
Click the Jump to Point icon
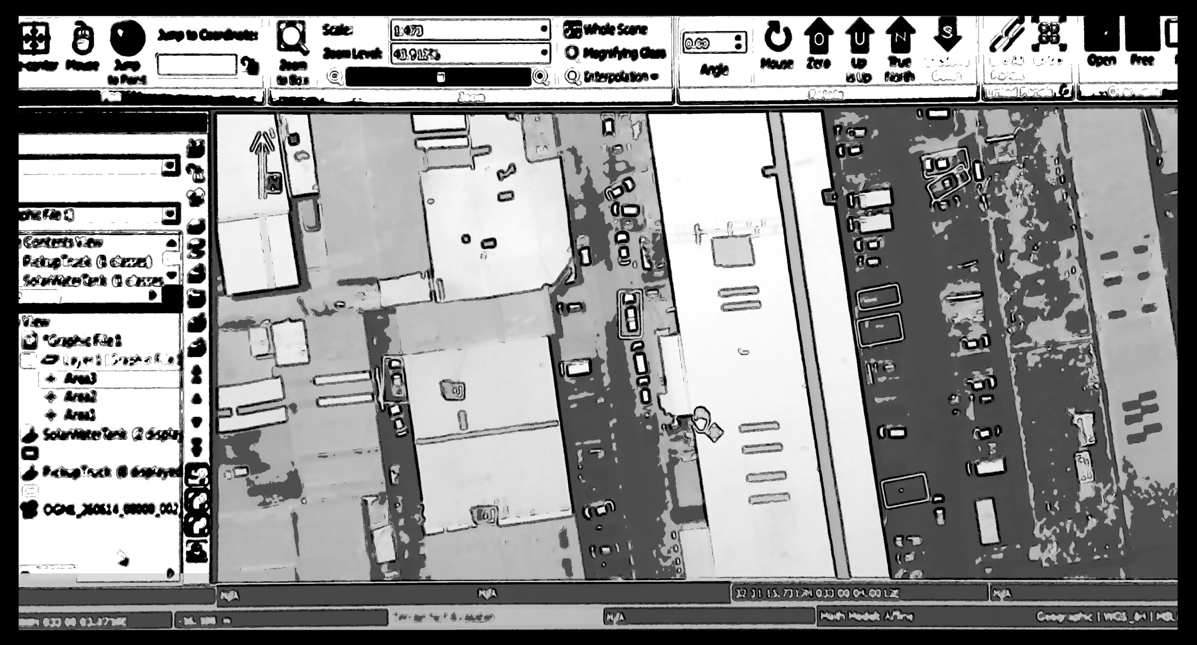tap(127, 38)
